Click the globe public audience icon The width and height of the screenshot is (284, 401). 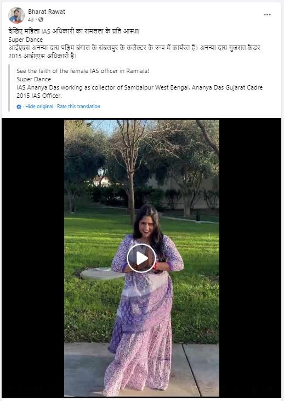pos(41,20)
